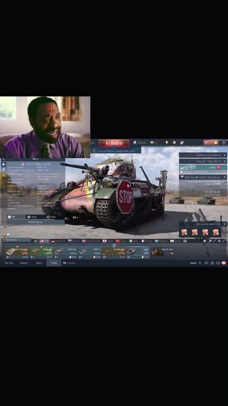This screenshot has height=406, width=228.
Task: Select the Germany nation tab
Action: 58,241
